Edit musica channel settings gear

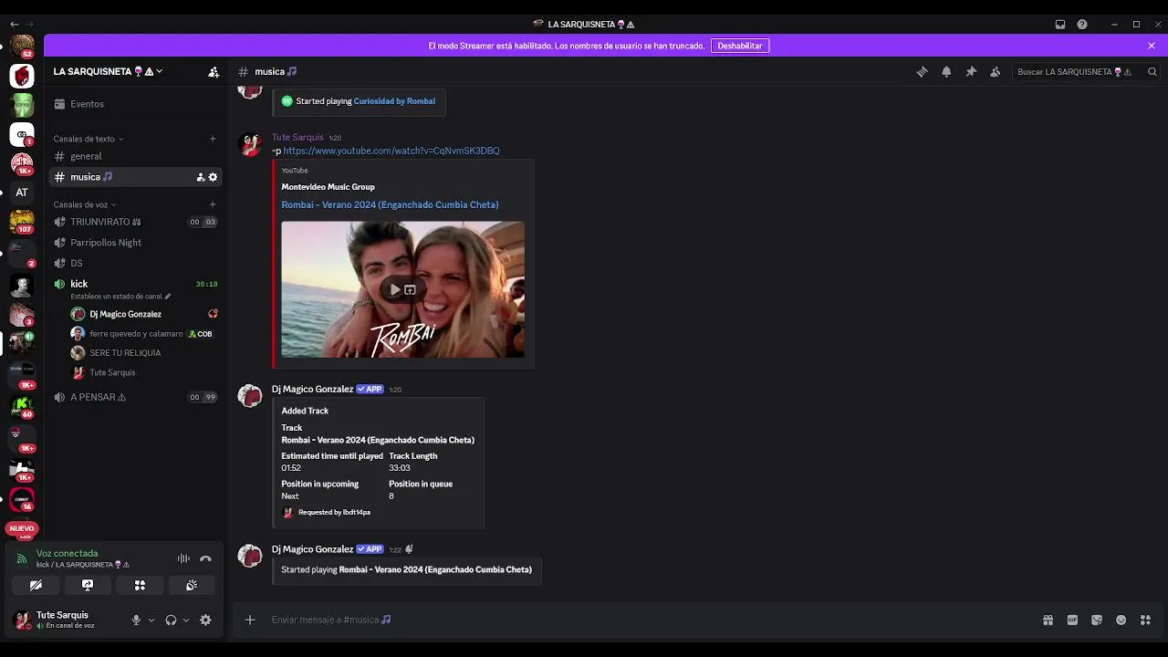point(213,177)
